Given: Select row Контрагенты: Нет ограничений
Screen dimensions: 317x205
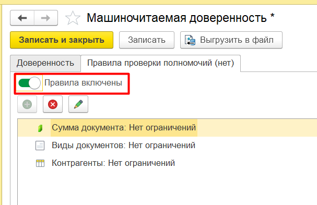Looking at the screenshot, I should tap(167, 163).
